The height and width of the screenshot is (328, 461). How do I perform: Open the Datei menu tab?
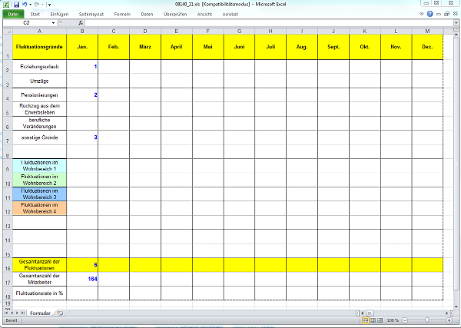14,14
